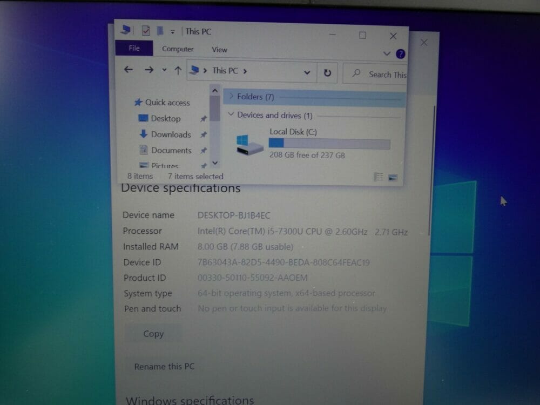This screenshot has height=405, width=540.
Task: Click the 8.00 GB installed RAM value
Action: coord(245,247)
